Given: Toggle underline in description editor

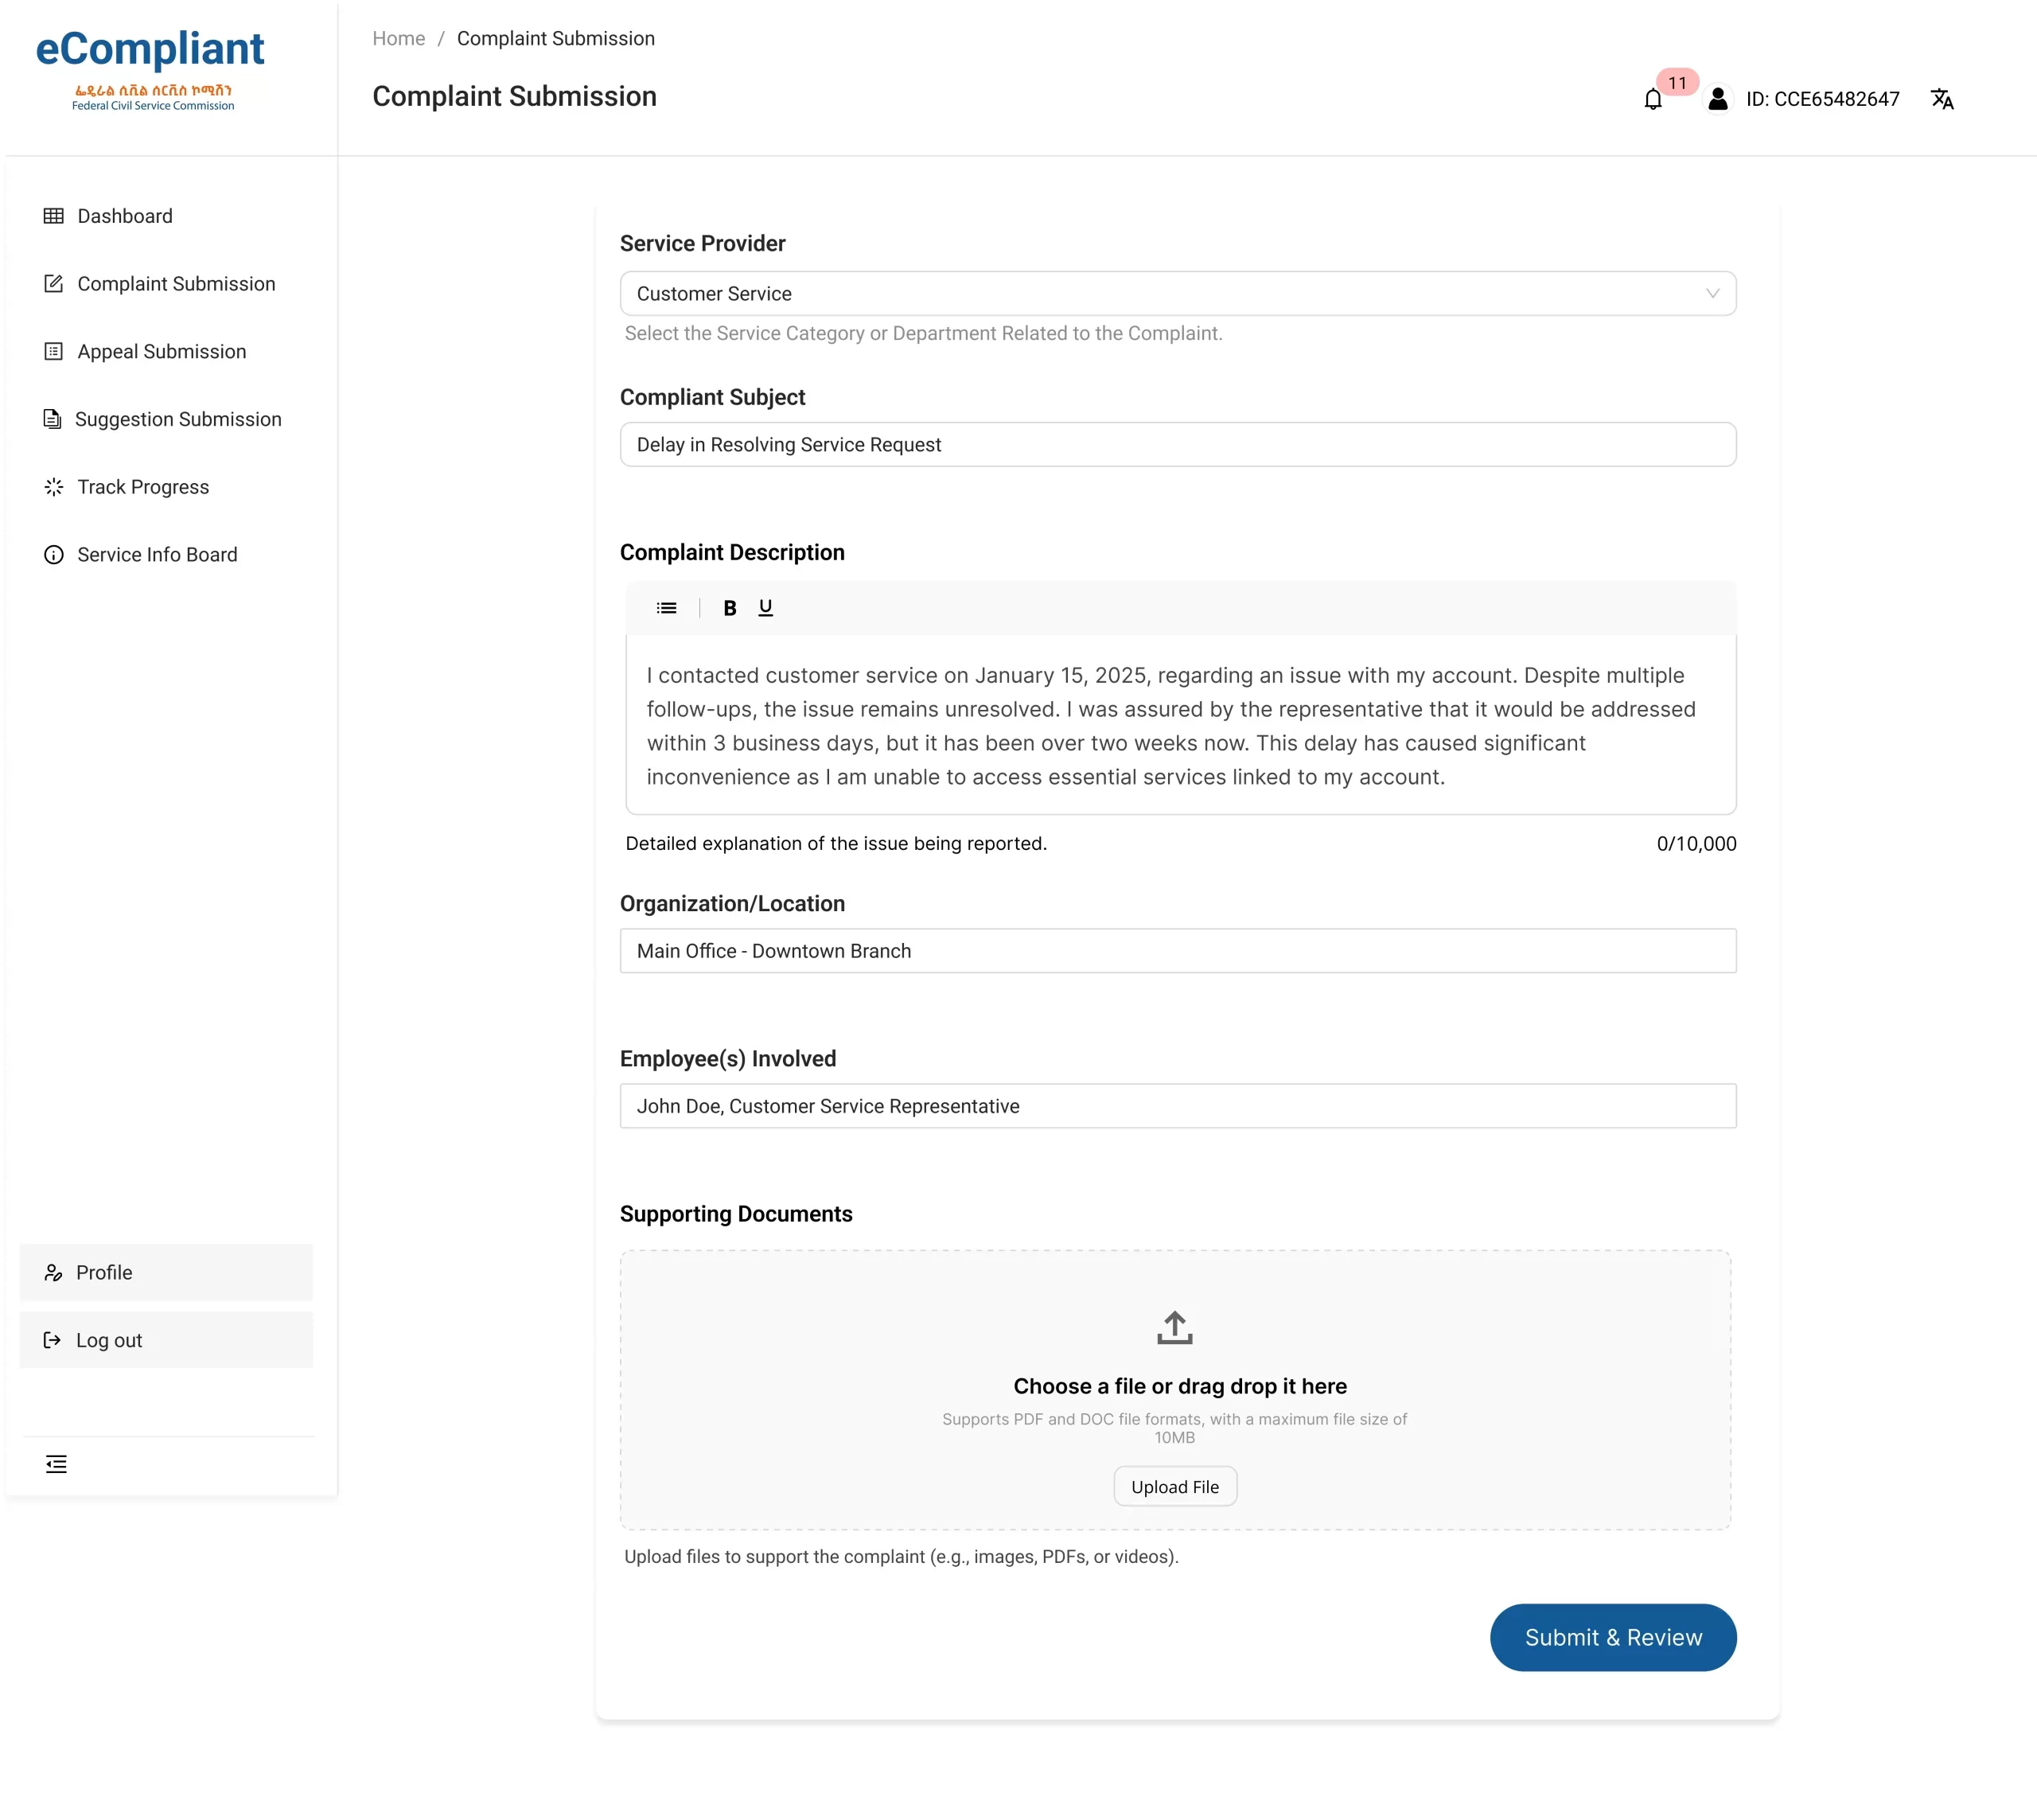Looking at the screenshot, I should 765,608.
